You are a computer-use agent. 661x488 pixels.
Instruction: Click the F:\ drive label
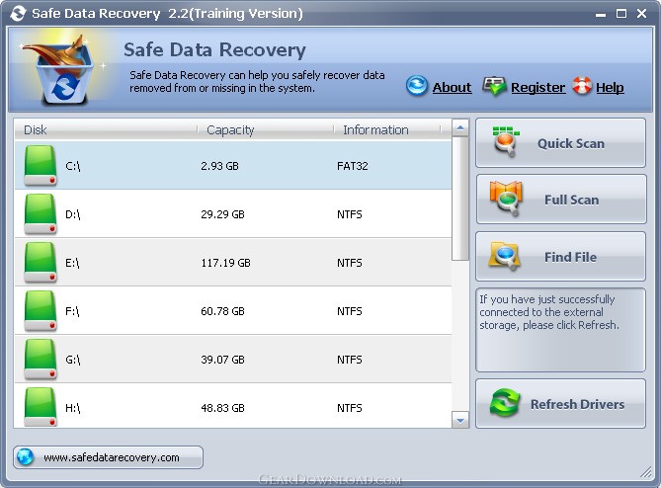(x=72, y=311)
